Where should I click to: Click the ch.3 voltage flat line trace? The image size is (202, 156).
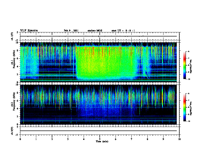98,131
